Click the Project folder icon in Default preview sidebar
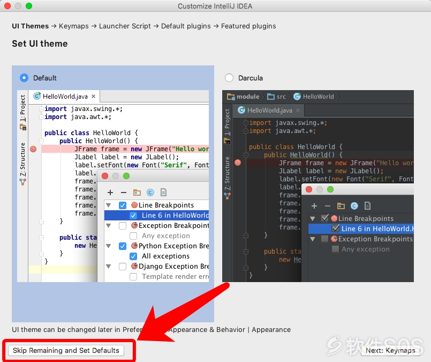This screenshot has width=431, height=362. 23,127
